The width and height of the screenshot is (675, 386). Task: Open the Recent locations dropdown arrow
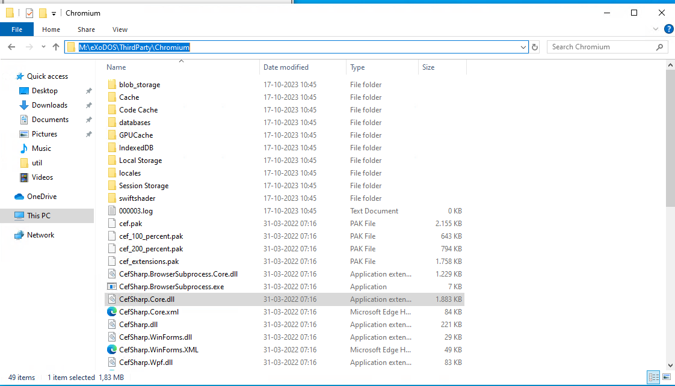click(x=43, y=47)
